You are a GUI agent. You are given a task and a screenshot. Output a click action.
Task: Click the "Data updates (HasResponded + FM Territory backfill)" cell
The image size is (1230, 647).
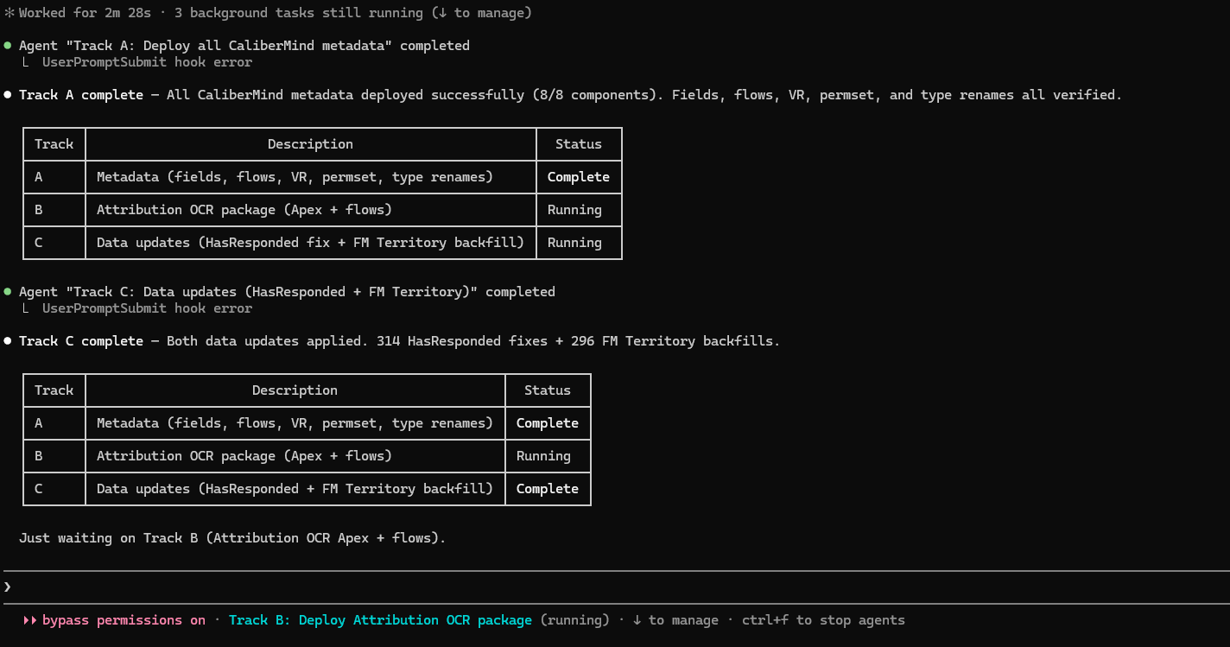(295, 489)
